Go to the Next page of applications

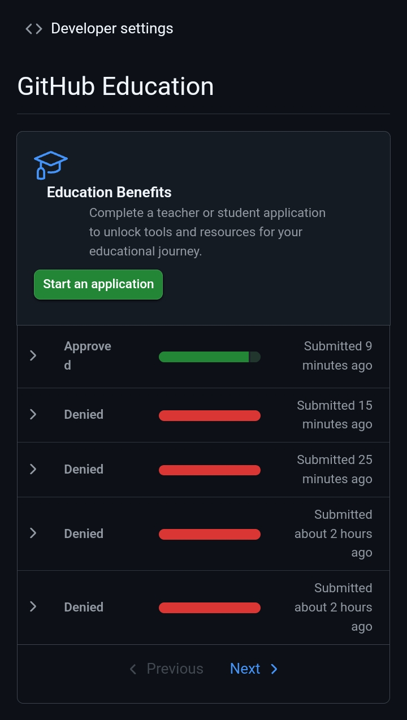click(x=245, y=669)
